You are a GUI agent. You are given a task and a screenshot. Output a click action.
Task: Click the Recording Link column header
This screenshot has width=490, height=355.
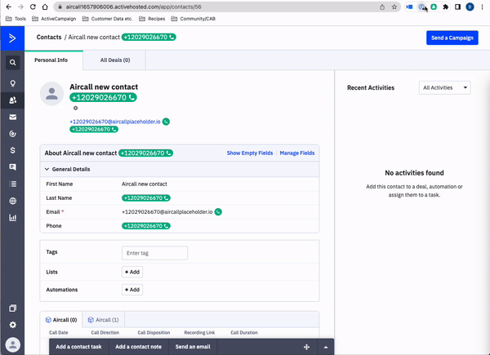coord(199,332)
